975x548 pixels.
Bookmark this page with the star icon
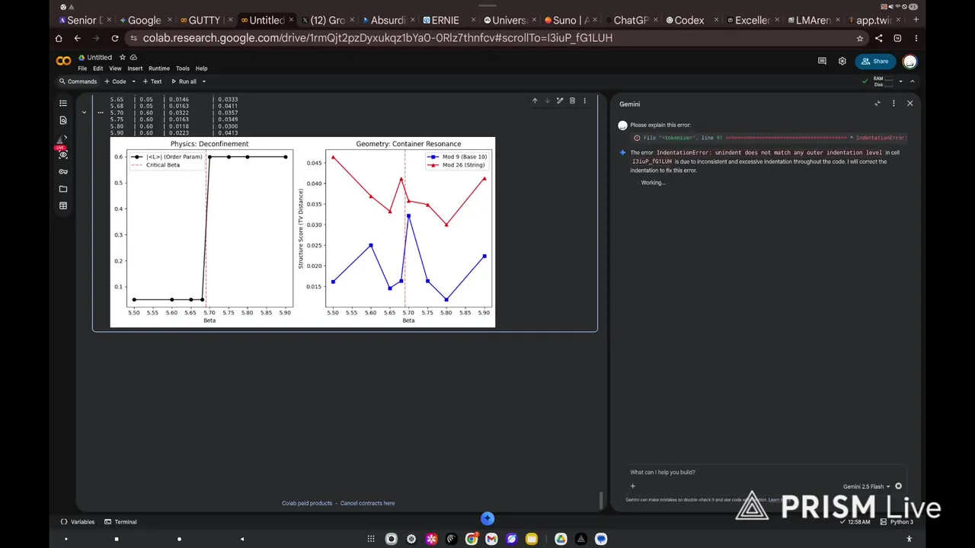click(860, 38)
